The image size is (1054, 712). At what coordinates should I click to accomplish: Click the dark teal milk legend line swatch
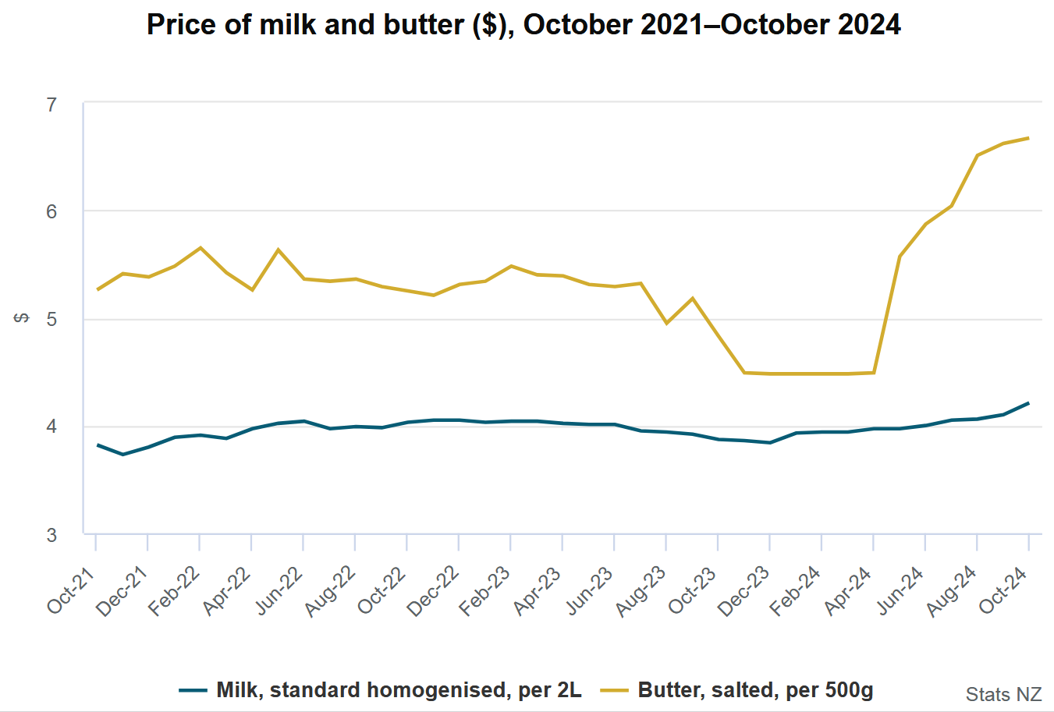coord(193,690)
